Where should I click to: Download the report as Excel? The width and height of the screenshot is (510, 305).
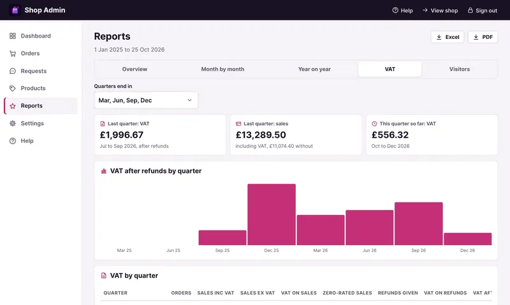pos(448,37)
